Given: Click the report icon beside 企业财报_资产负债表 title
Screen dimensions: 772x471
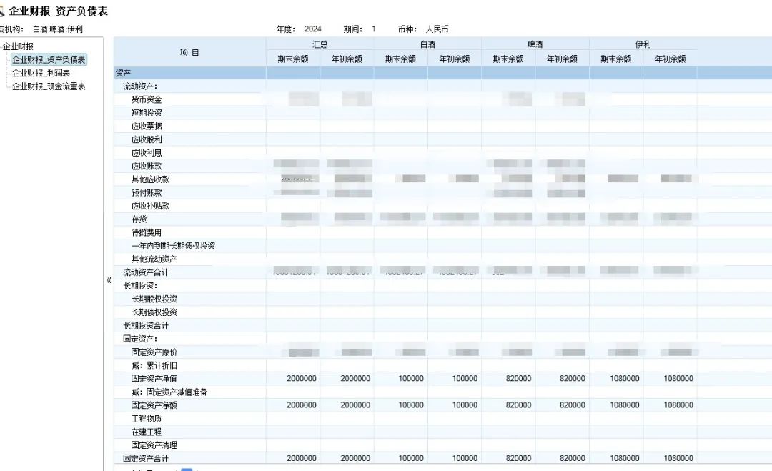Looking at the screenshot, I should click(2, 11).
